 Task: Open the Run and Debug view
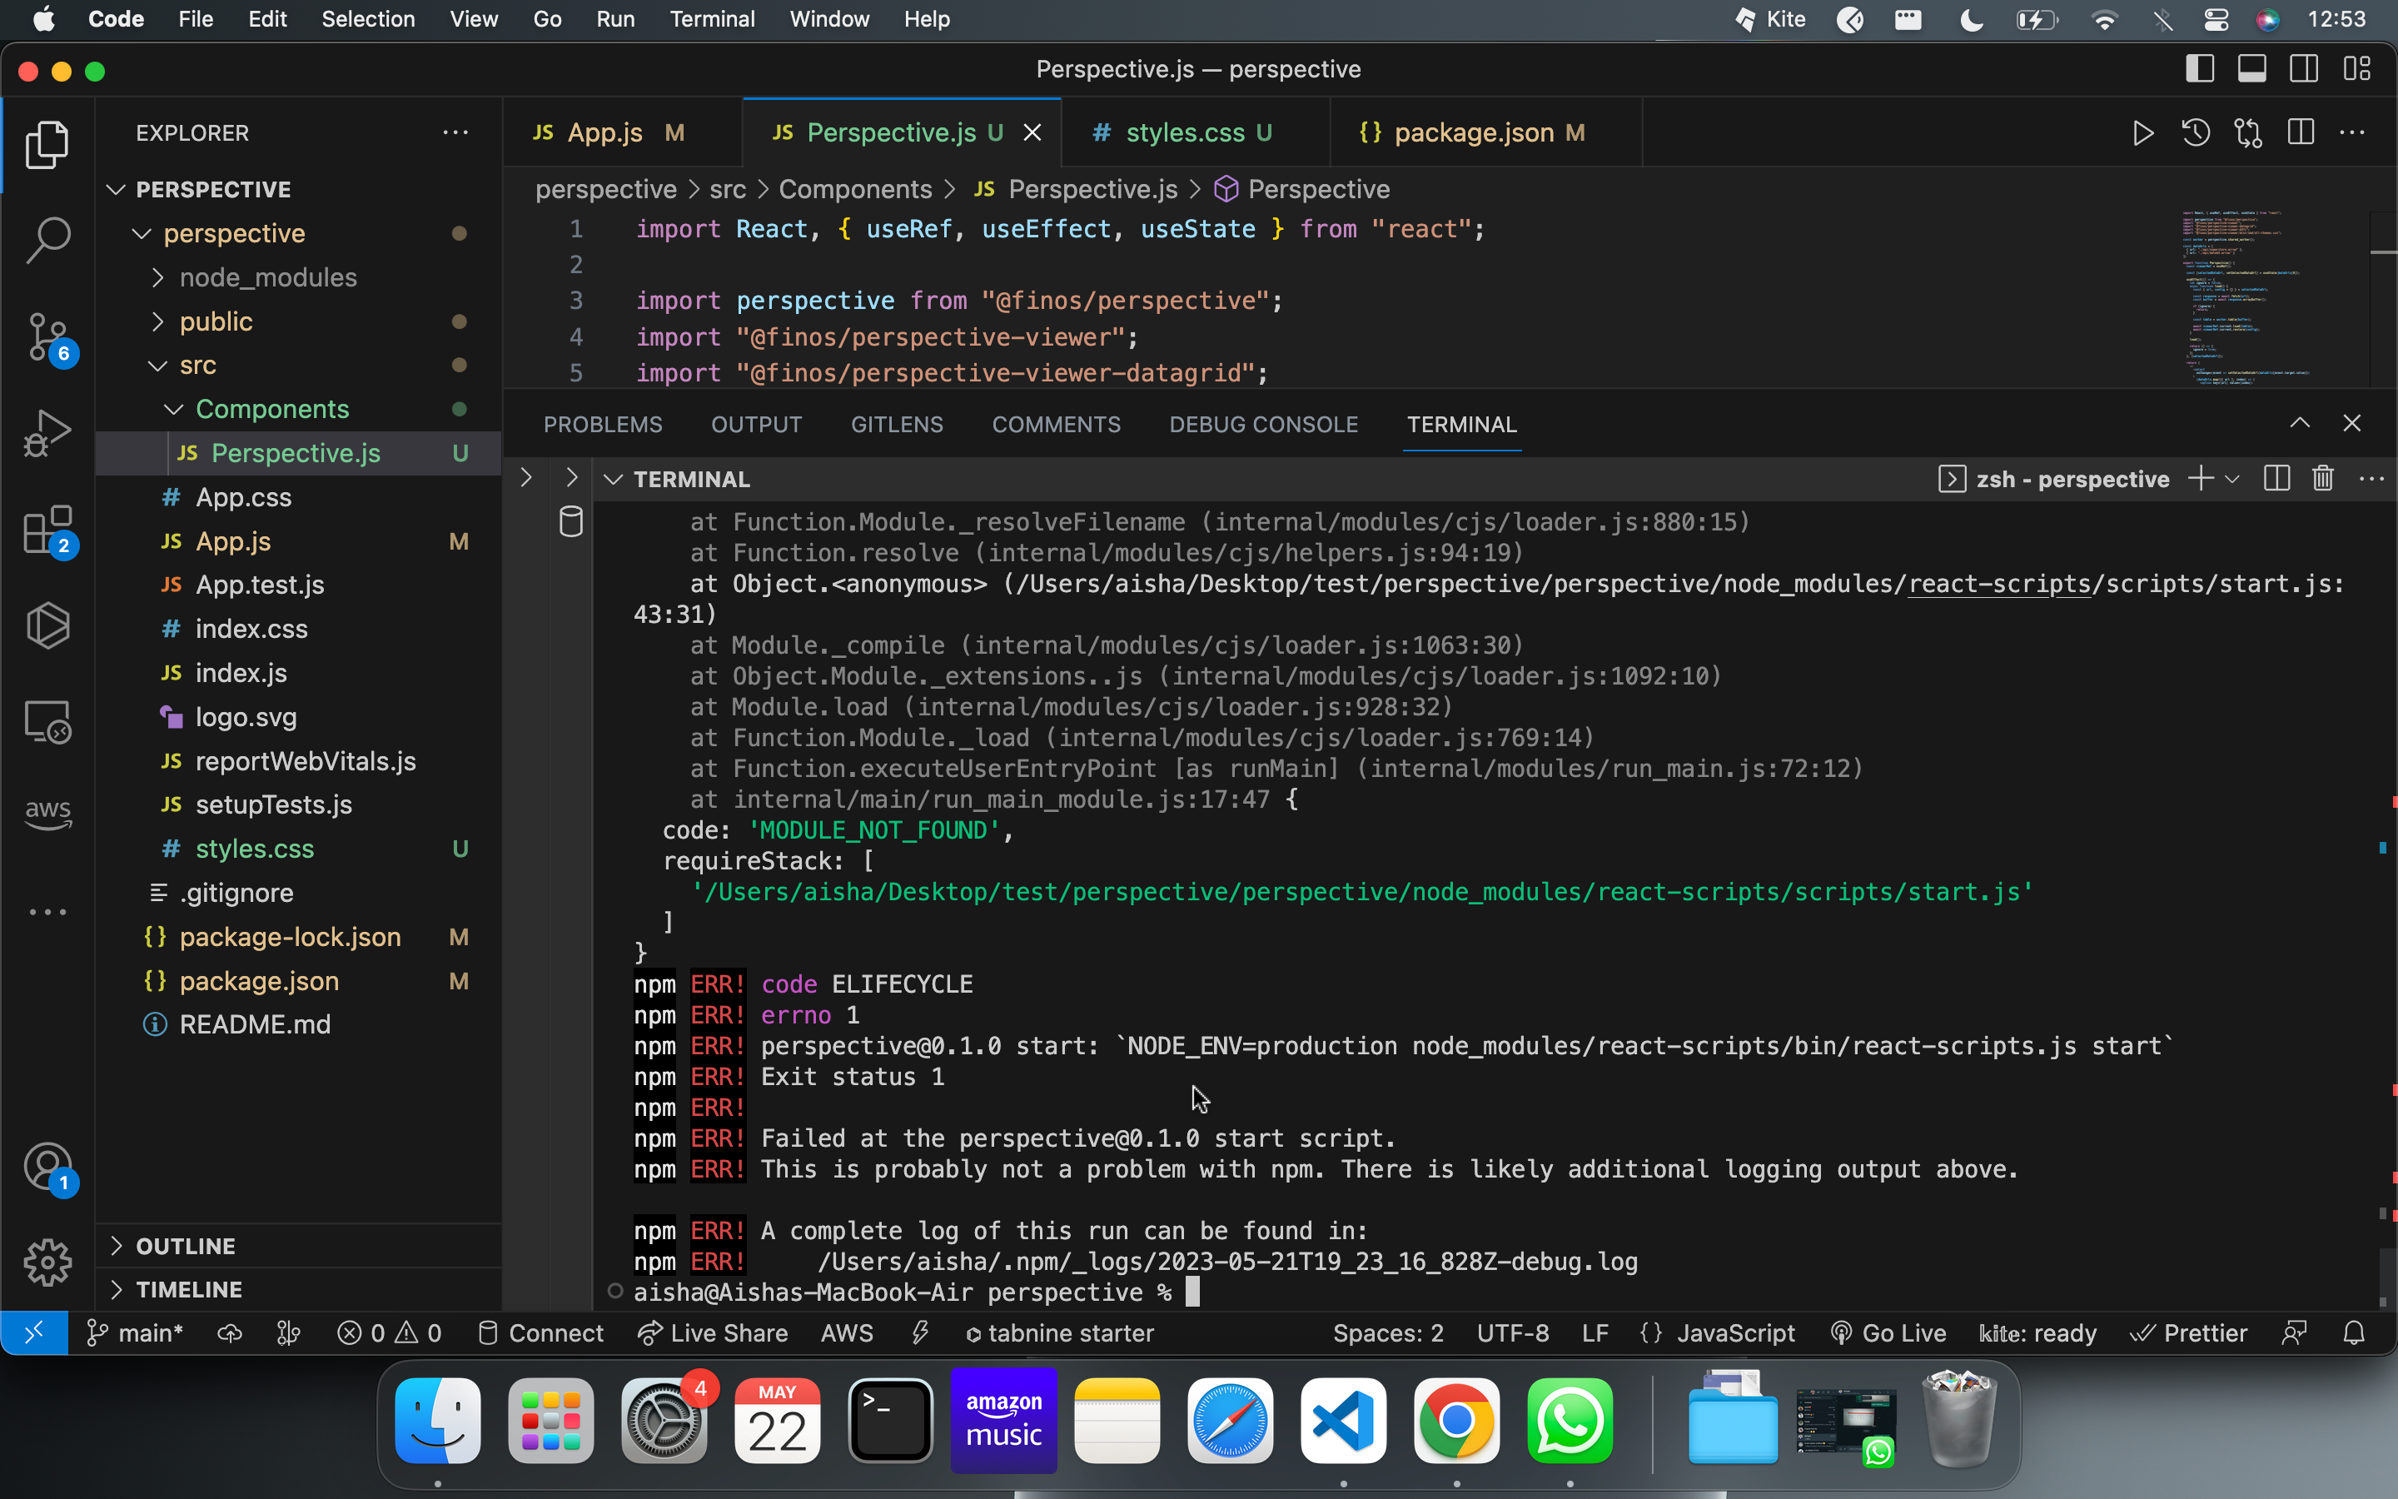[x=47, y=432]
